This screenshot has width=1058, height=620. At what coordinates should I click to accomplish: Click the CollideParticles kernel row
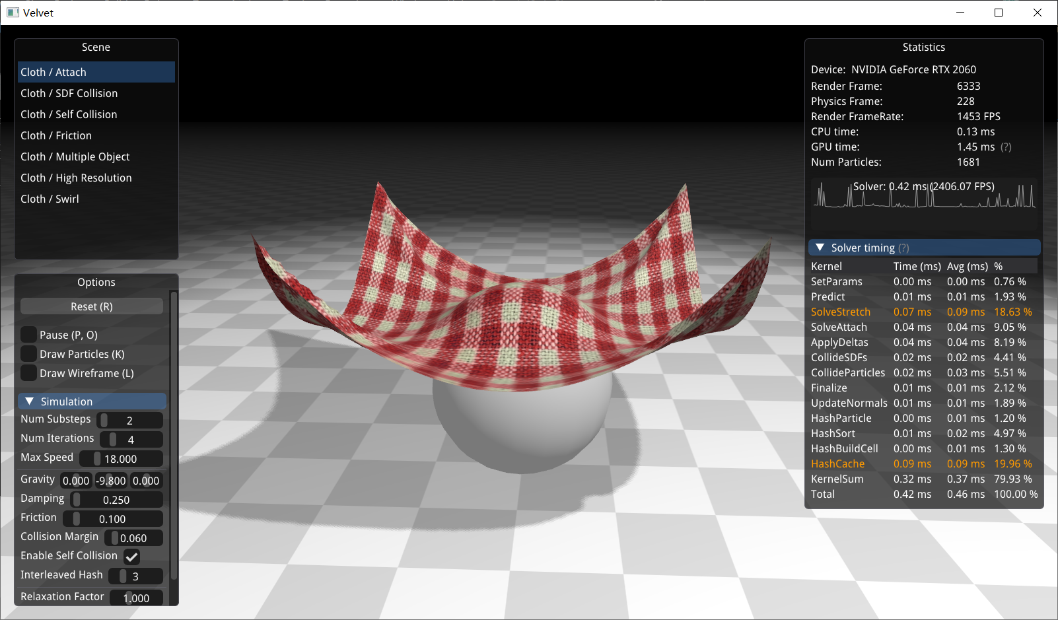(x=924, y=372)
